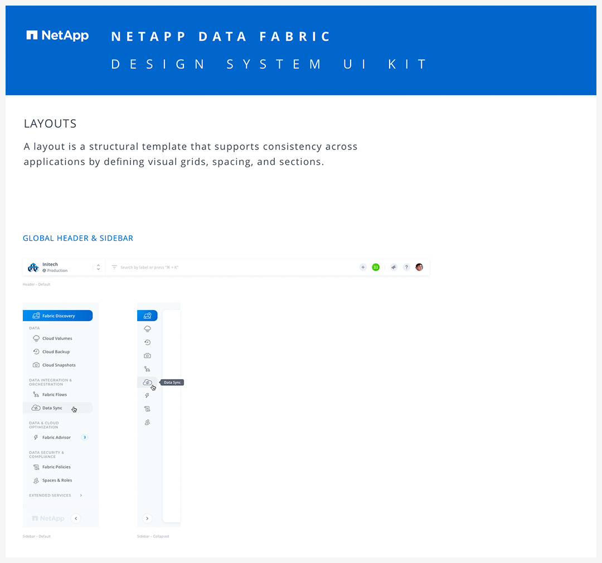The width and height of the screenshot is (602, 563).
Task: Click the Production environment label under Initech
Action: [x=55, y=271]
